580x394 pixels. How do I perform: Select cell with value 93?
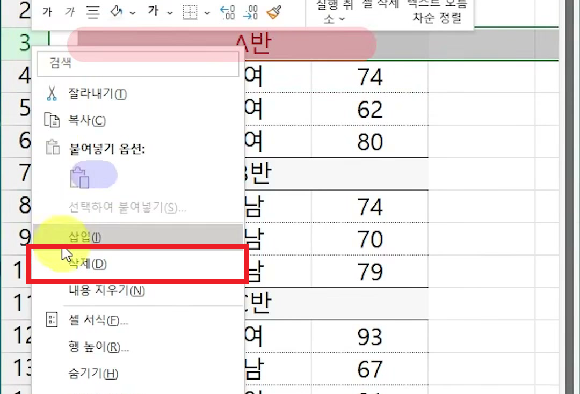[x=369, y=337]
